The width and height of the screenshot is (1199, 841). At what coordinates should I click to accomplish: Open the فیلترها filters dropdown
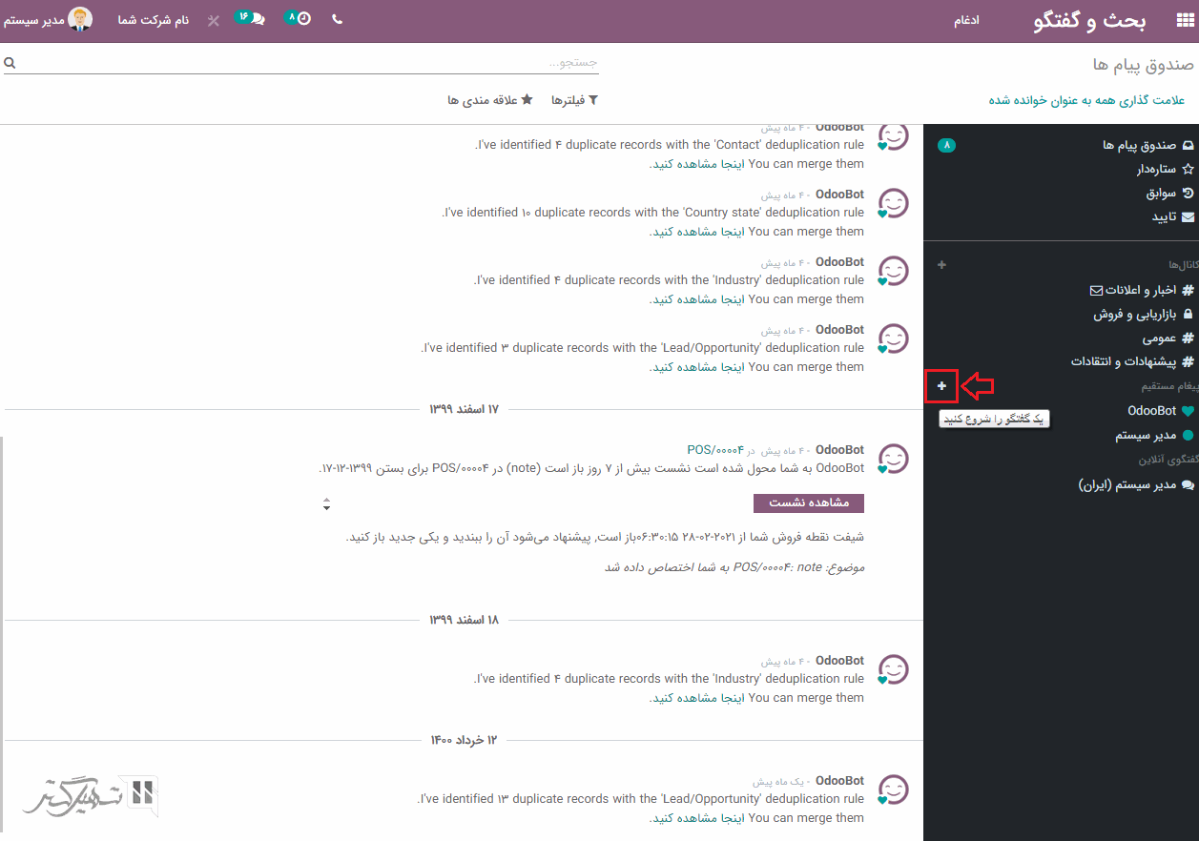click(574, 99)
